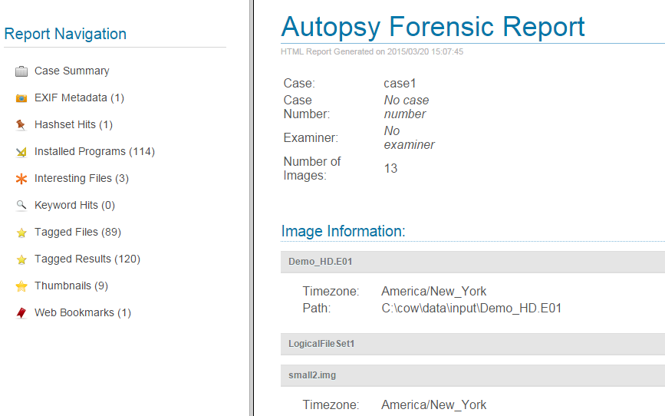The image size is (665, 416).
Task: Click the frame divider between navigation and report
Action: pos(251,208)
